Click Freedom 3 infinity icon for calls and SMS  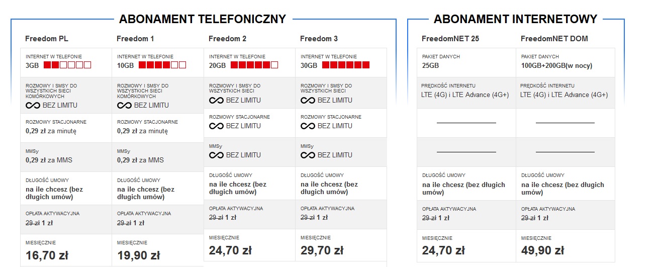308,100
